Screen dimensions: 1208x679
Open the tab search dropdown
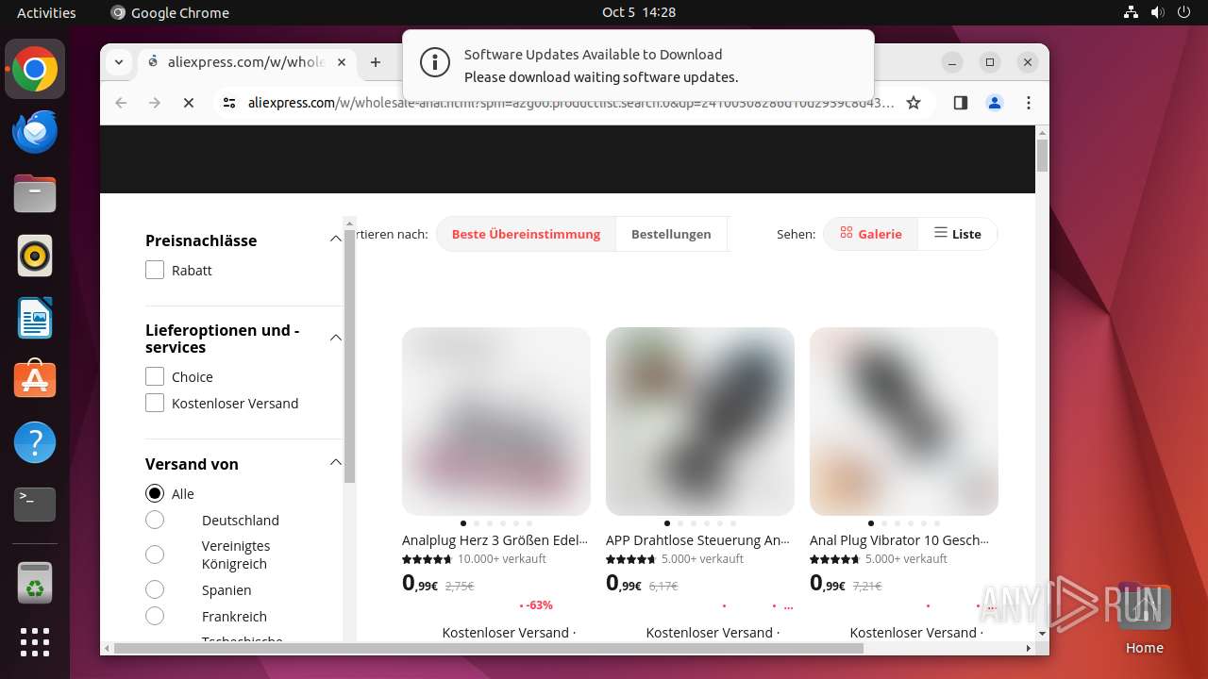pos(119,62)
